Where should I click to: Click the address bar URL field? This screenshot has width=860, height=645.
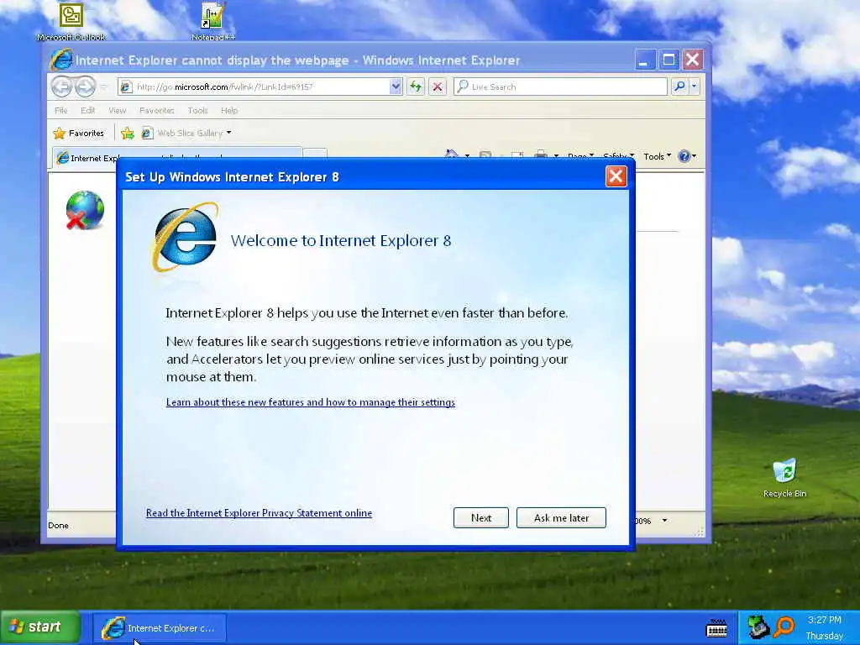[x=262, y=87]
